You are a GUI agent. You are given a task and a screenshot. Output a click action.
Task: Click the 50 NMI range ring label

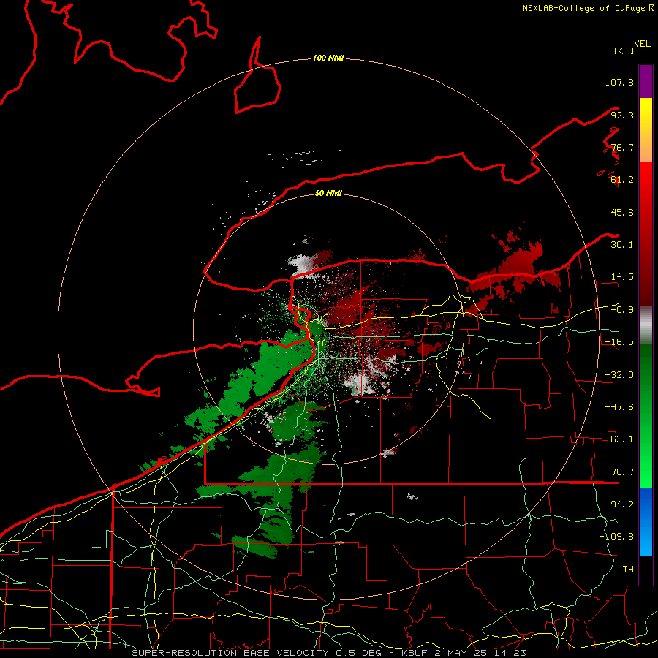coord(328,193)
